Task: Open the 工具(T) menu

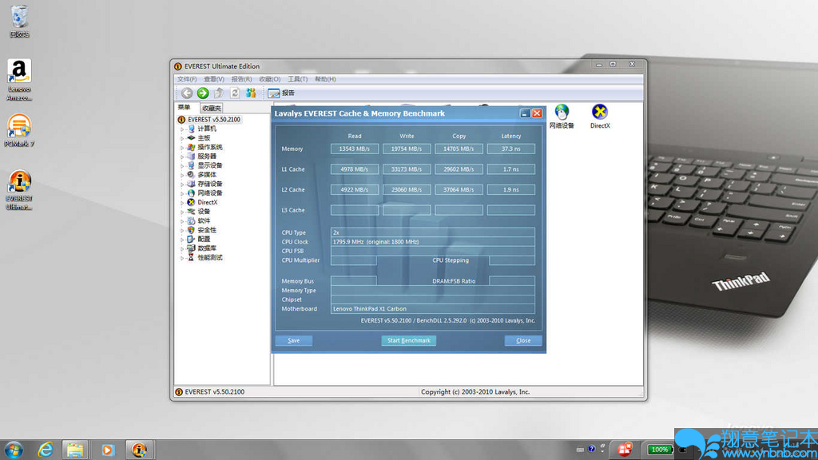Action: pyautogui.click(x=297, y=79)
